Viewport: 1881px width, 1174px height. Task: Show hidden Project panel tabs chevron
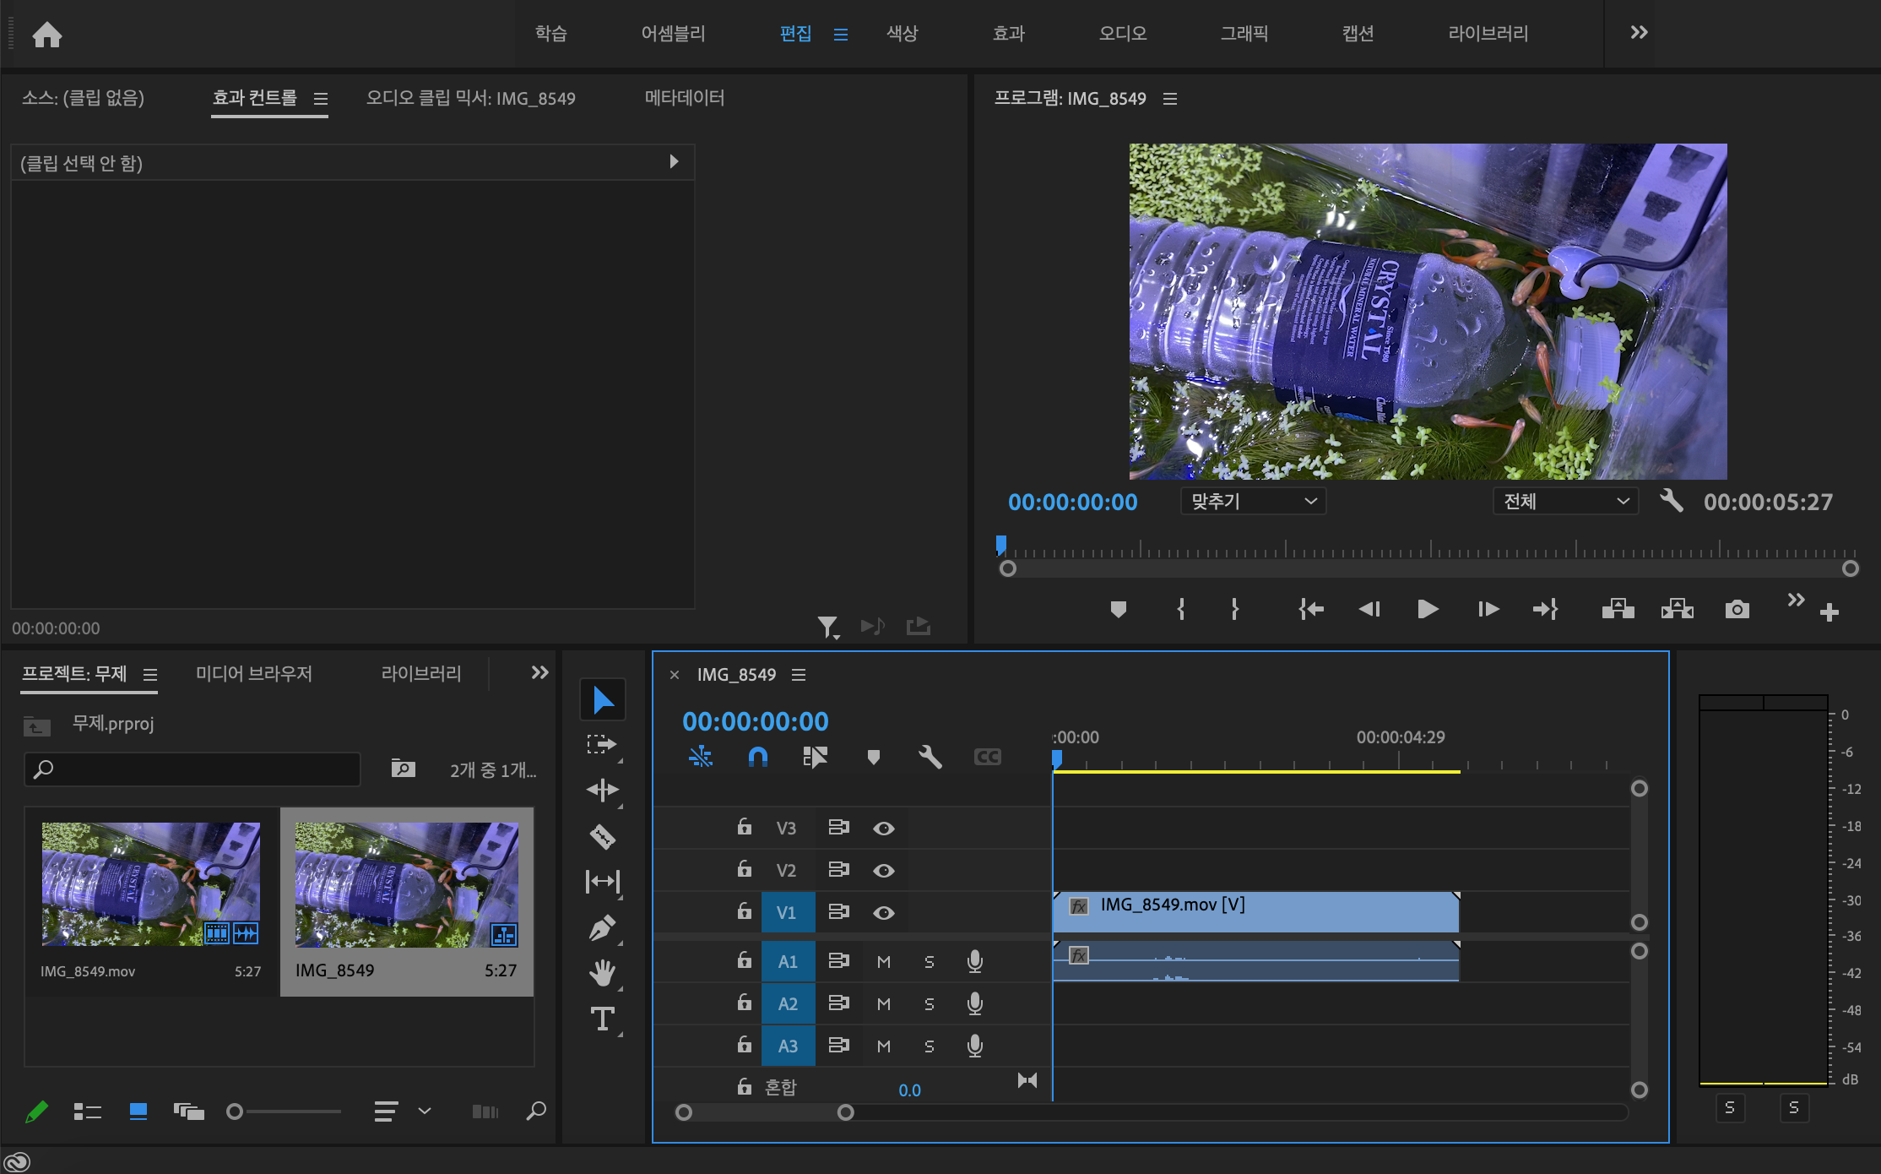coord(539,672)
